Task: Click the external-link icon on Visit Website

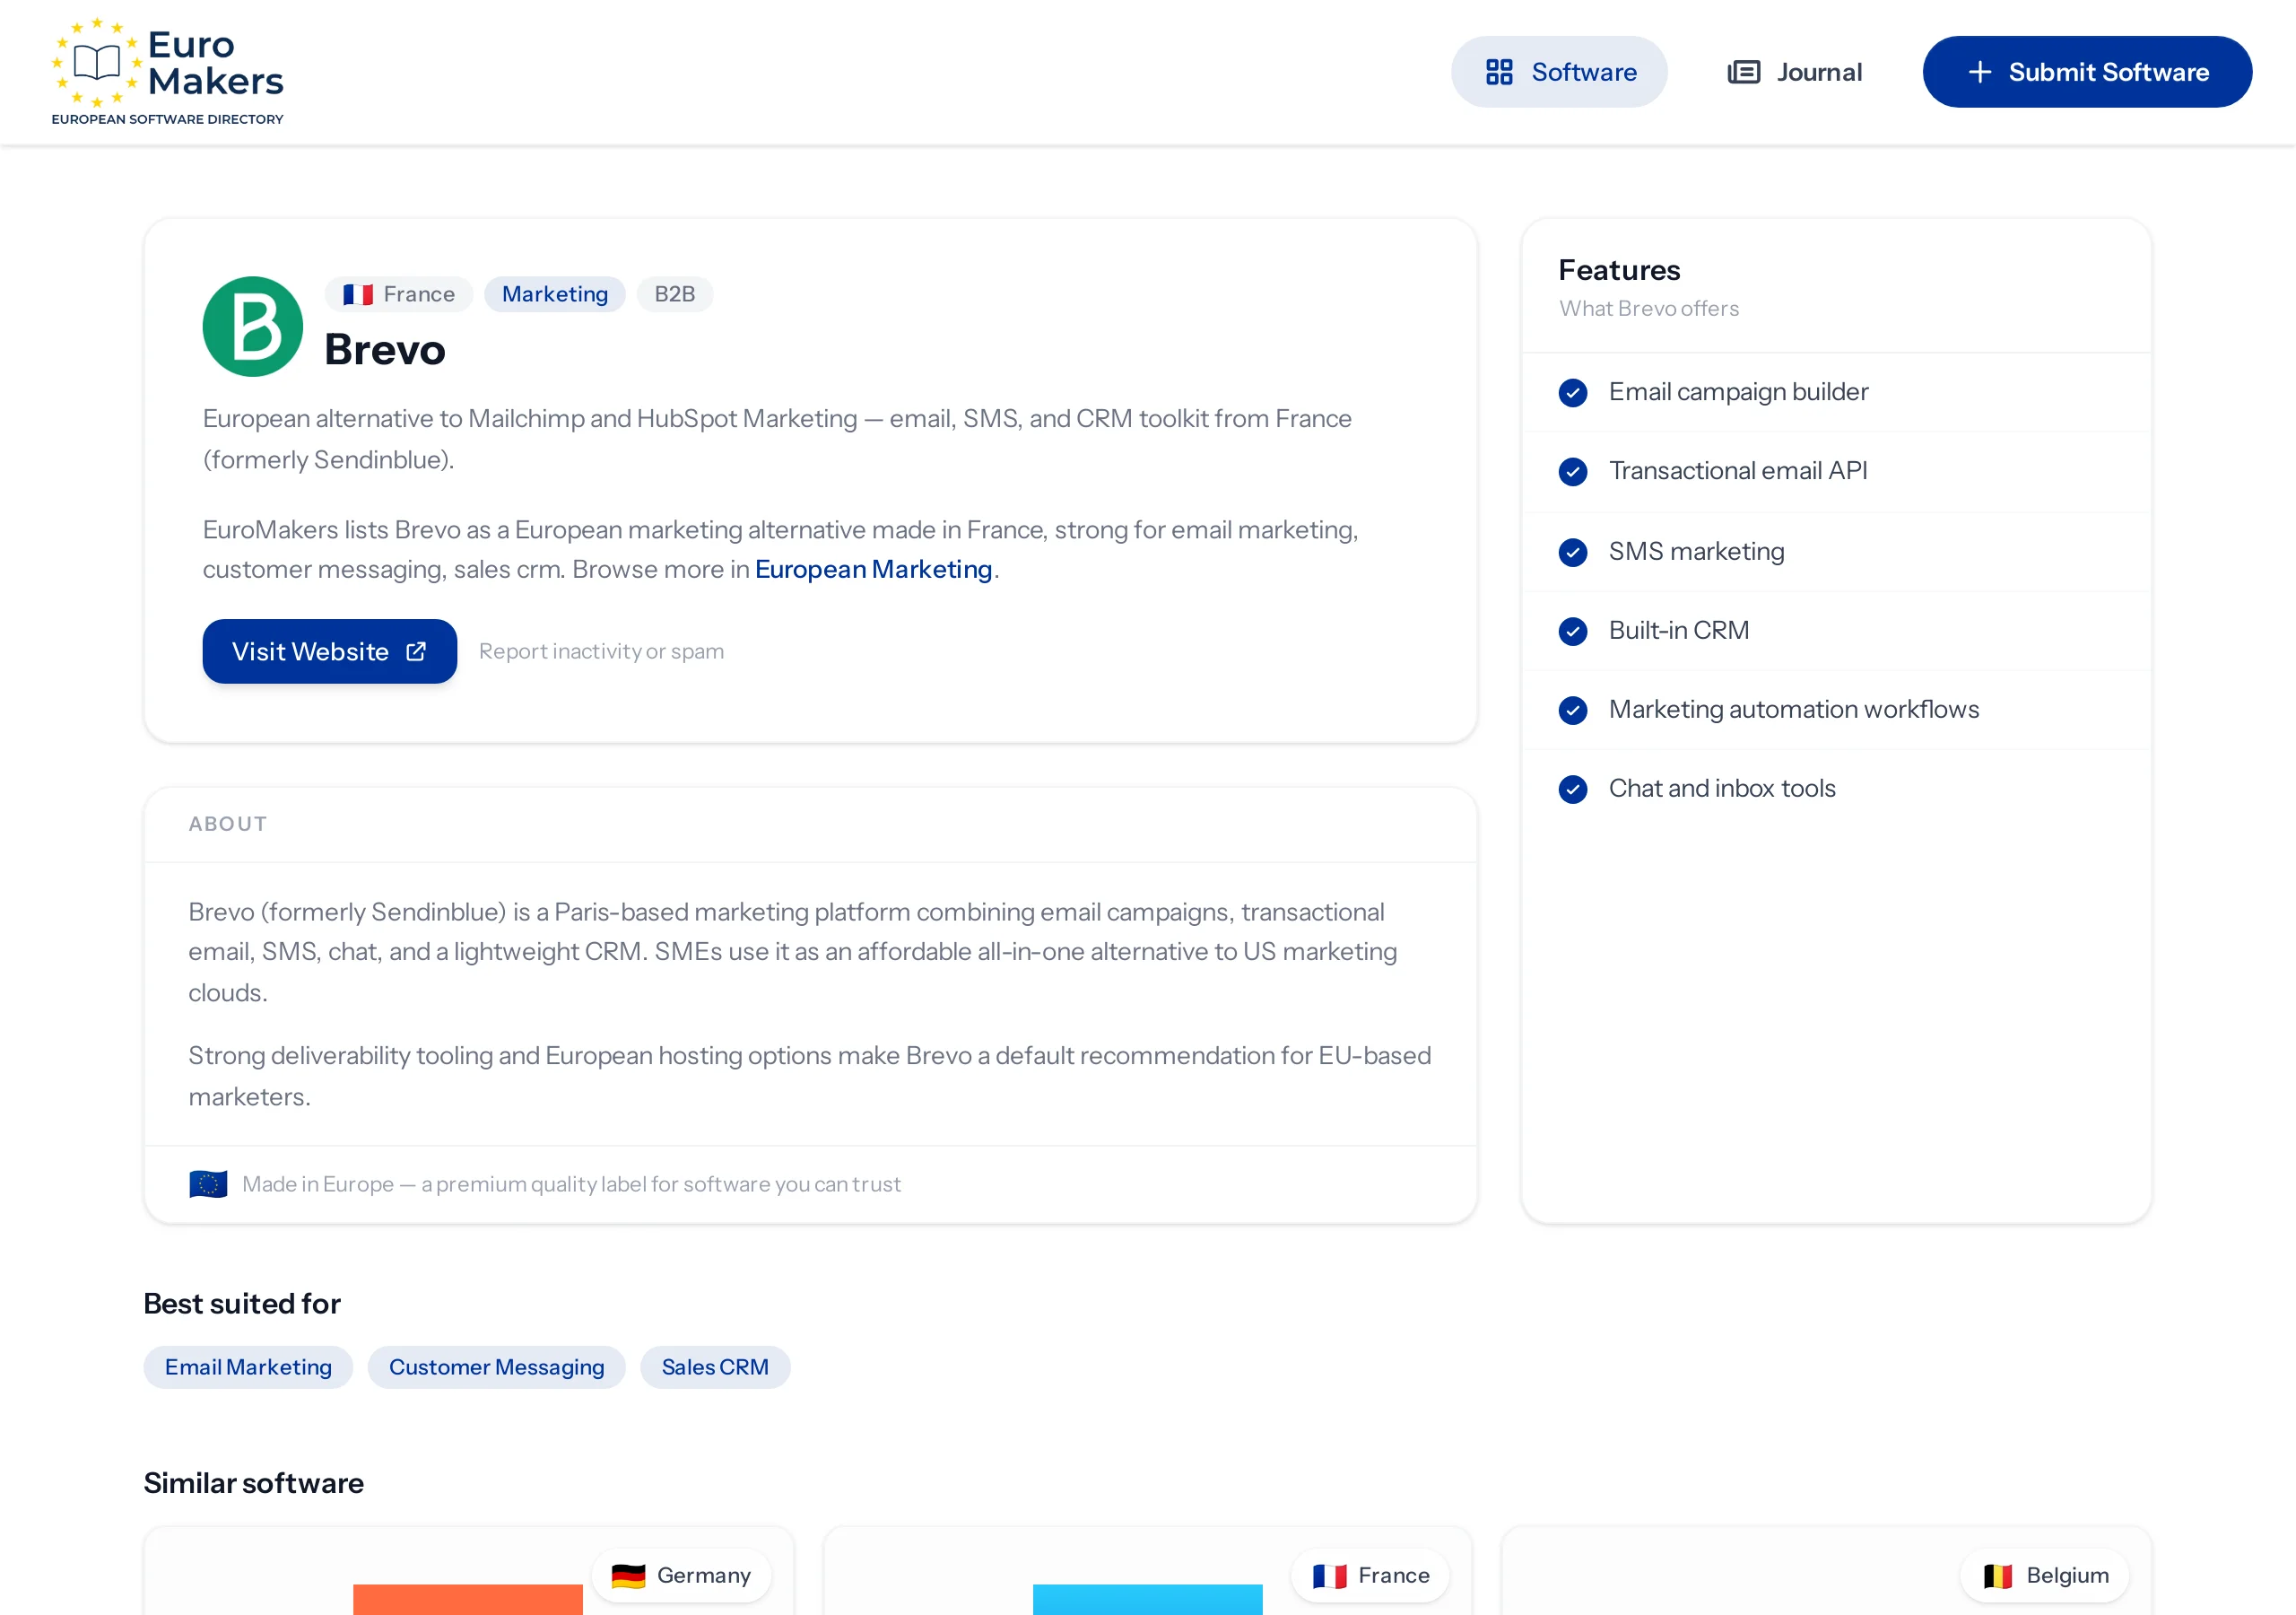Action: [416, 651]
